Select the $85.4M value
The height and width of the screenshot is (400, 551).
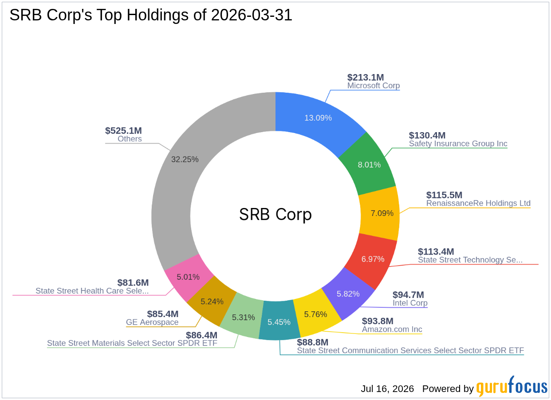click(x=163, y=314)
